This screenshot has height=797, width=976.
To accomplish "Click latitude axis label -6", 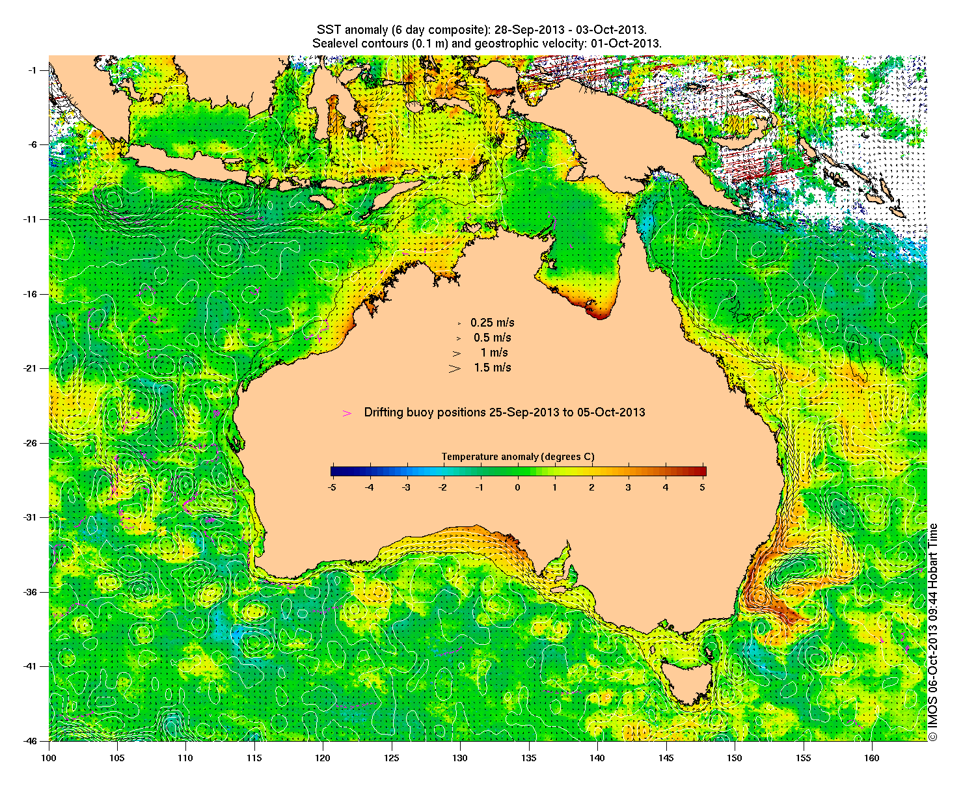I will point(33,144).
